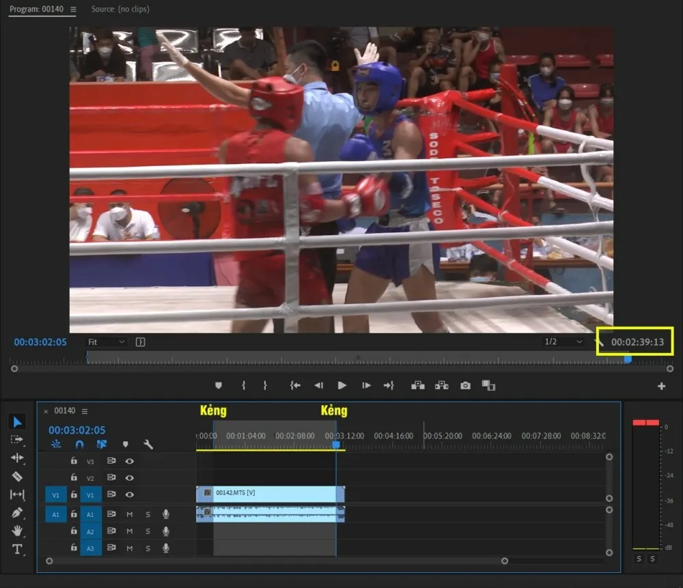Select clip 00142.MTS [V] on V1

pos(270,494)
